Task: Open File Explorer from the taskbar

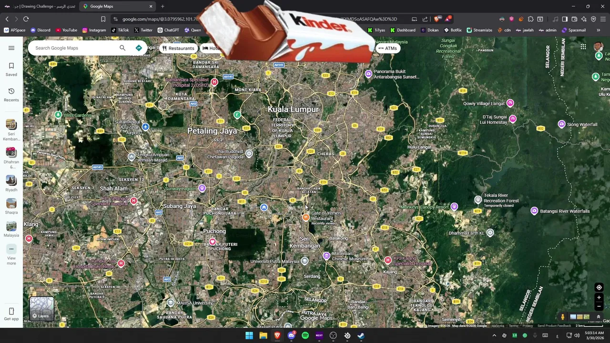Action: tap(263, 335)
